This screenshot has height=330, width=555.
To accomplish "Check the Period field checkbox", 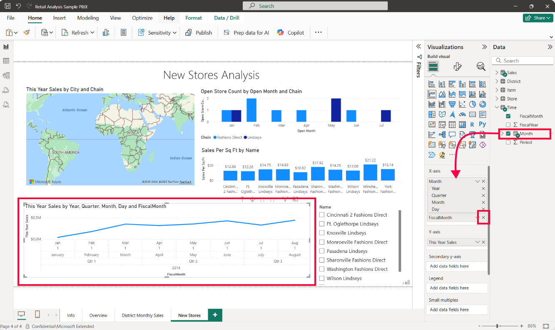I will (508, 142).
